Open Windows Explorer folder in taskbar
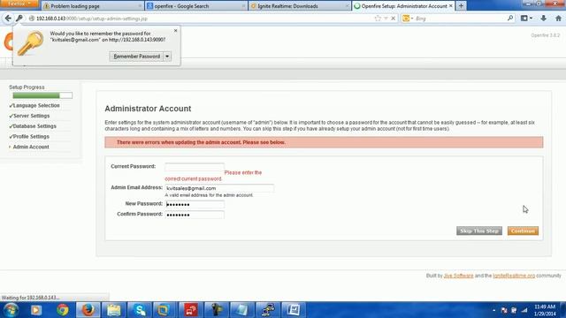The width and height of the screenshot is (566, 318). click(x=114, y=310)
